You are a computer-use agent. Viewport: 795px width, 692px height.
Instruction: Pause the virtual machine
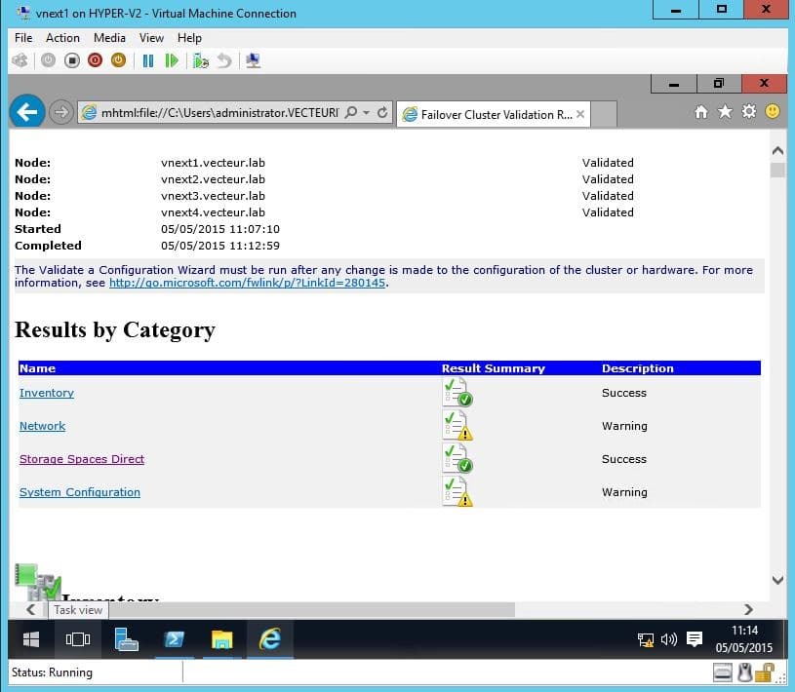[x=147, y=60]
